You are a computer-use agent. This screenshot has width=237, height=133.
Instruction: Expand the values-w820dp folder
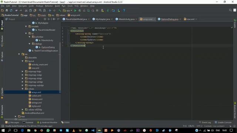coord(23,110)
